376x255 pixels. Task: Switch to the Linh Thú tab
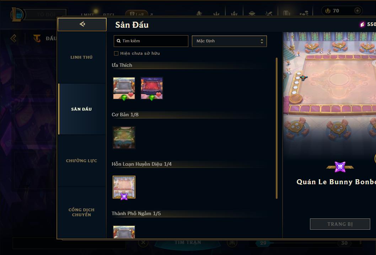[81, 57]
